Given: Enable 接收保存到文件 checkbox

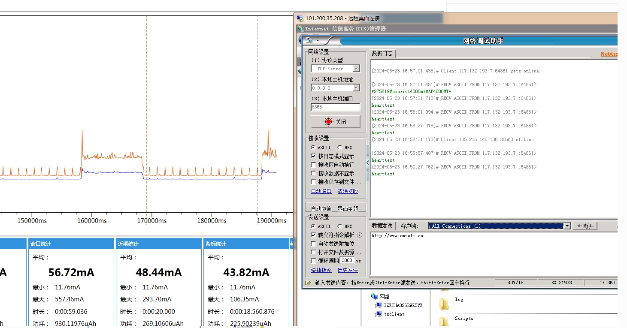Looking at the screenshot, I should click(x=313, y=182).
